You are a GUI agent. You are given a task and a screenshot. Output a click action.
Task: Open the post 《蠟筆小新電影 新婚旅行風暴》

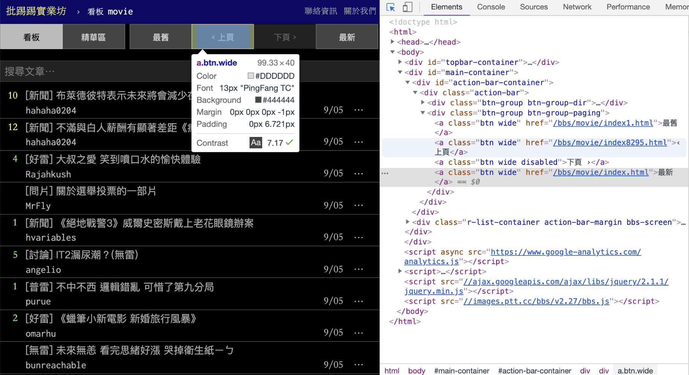[110, 318]
